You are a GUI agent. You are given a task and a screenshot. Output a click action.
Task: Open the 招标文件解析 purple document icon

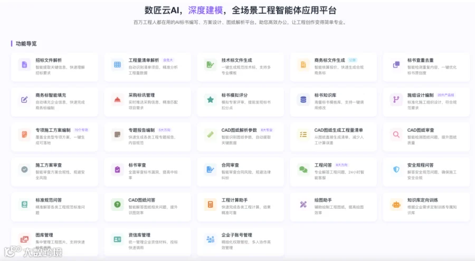click(x=24, y=64)
